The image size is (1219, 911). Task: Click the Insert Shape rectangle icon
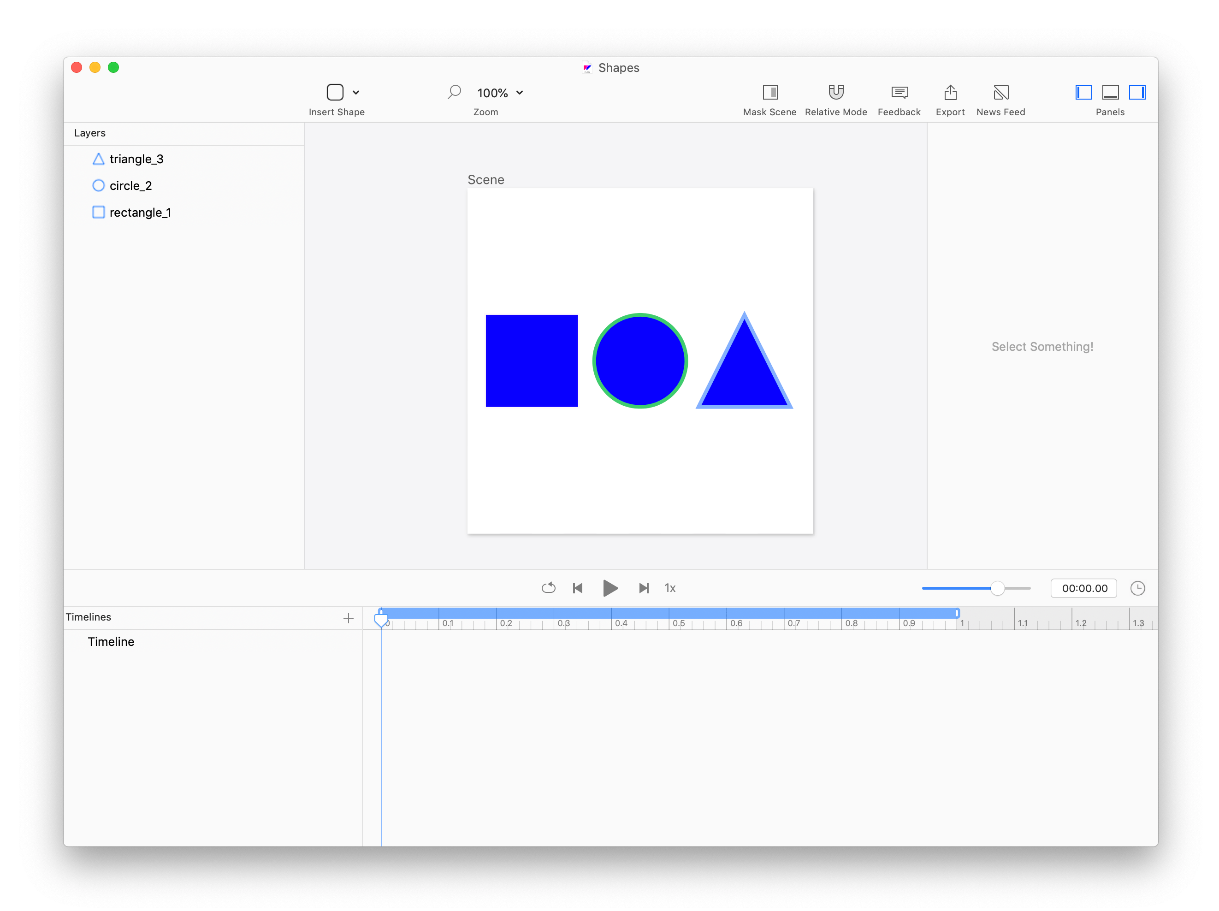(335, 92)
